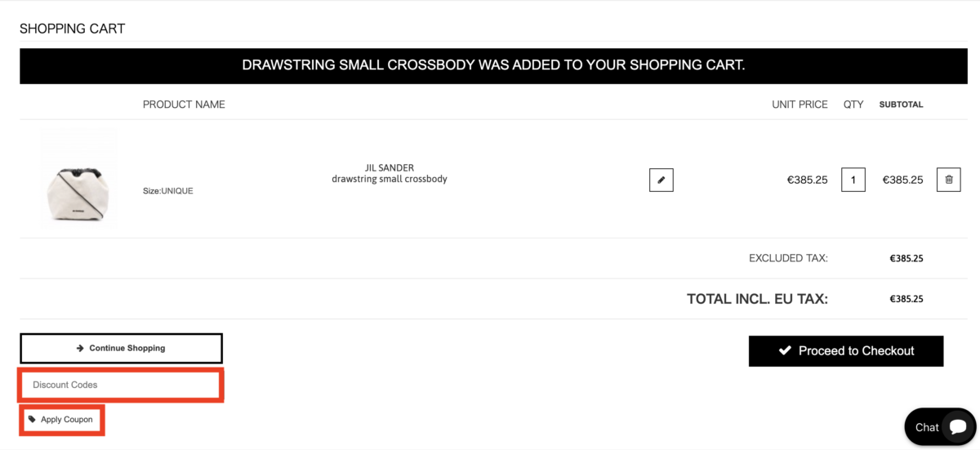Open the chat speech bubble icon

(958, 427)
